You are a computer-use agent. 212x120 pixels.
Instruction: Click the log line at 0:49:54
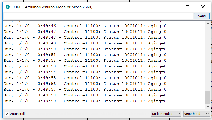pyautogui.click(x=85, y=72)
